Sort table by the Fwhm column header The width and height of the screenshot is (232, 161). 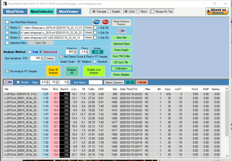pyautogui.click(x=45, y=89)
